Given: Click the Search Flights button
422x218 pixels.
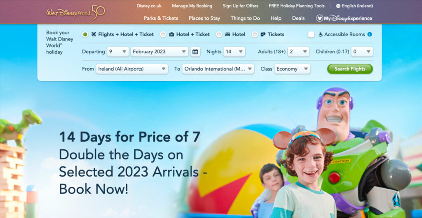Looking at the screenshot, I should 350,69.
